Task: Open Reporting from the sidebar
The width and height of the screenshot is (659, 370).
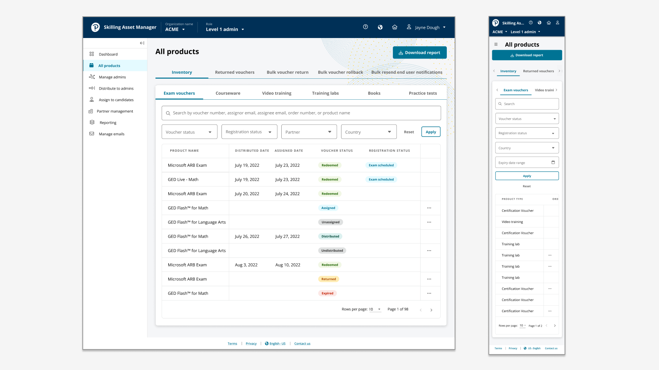Action: [108, 123]
